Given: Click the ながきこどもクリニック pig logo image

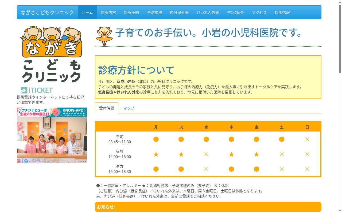Looking at the screenshot, I should point(52,54).
